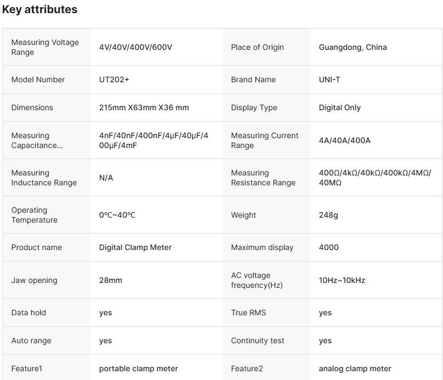Click the "Key attributes" heading
The width and height of the screenshot is (443, 380).
tap(40, 9)
